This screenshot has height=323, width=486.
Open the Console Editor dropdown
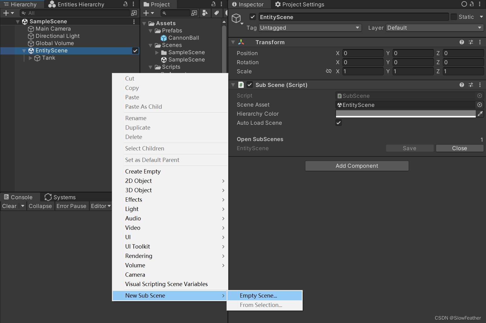pyautogui.click(x=101, y=206)
